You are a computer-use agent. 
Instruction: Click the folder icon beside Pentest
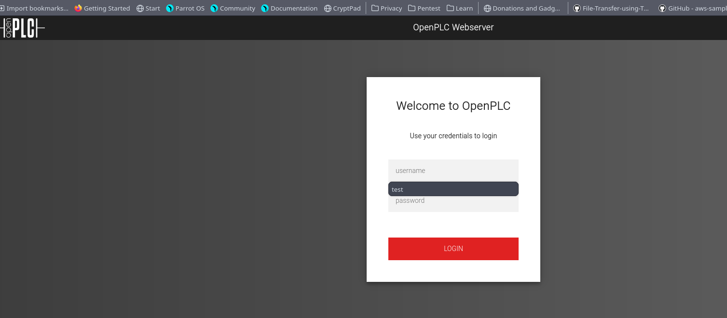pyautogui.click(x=412, y=8)
